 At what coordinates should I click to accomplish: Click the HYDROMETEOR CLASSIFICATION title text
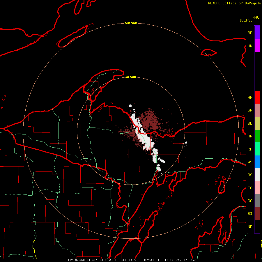102,260
